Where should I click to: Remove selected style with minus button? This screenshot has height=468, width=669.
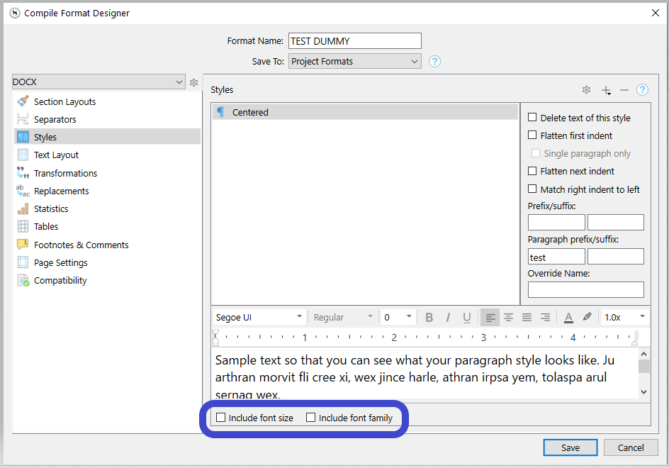coord(624,90)
